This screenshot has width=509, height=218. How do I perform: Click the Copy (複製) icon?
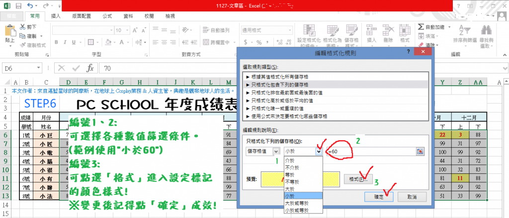click(x=23, y=36)
